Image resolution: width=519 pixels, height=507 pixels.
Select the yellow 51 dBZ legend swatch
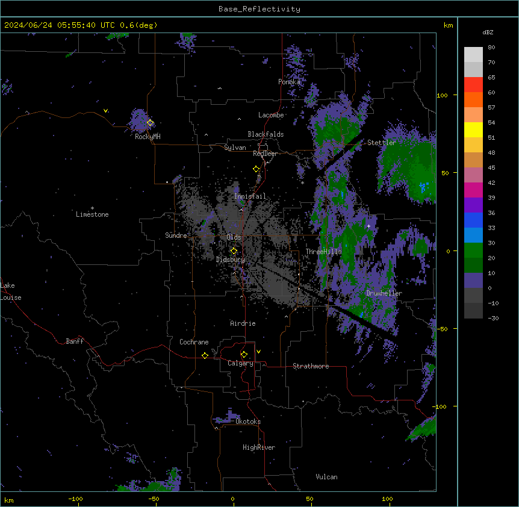point(473,129)
